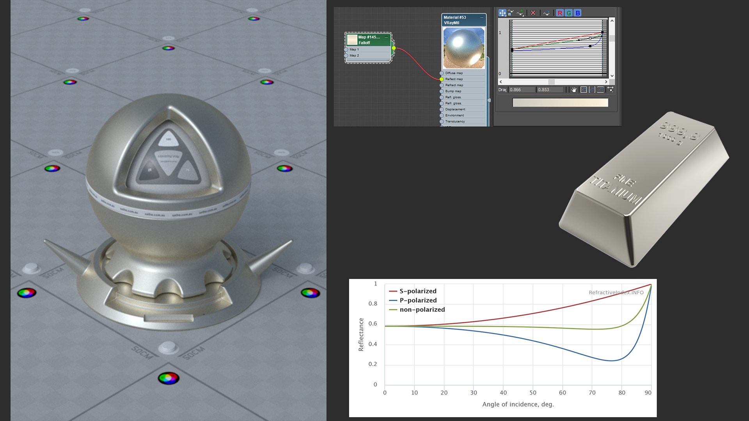Click the Zoom Vertical Extents icon

(600, 90)
